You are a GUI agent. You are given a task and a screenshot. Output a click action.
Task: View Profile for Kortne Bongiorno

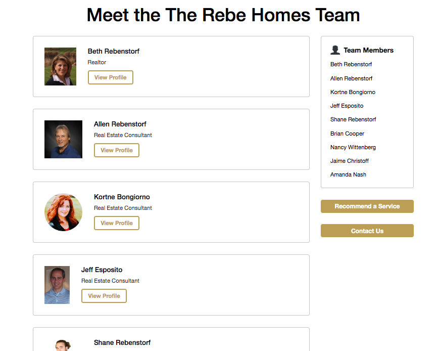116,223
